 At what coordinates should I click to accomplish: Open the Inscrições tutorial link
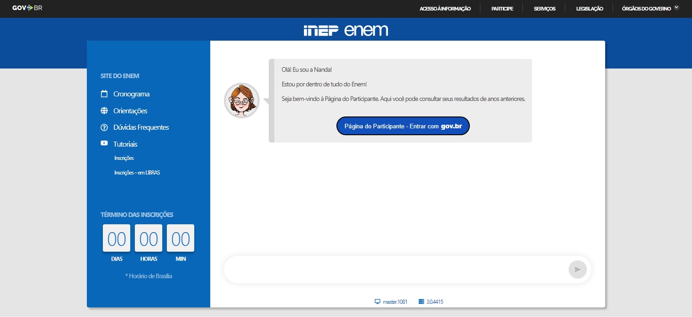click(124, 158)
